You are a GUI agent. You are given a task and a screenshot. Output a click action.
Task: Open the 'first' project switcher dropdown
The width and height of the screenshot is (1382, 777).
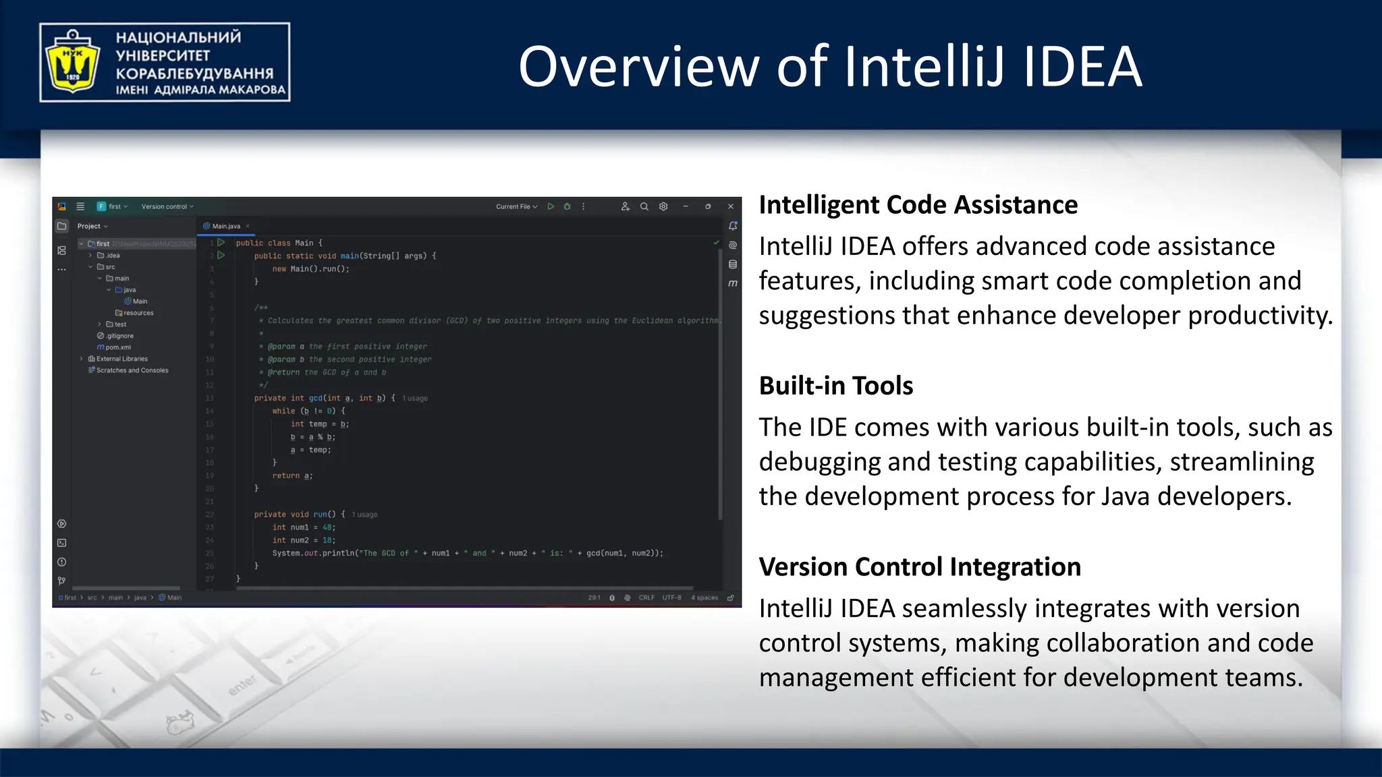tap(113, 206)
